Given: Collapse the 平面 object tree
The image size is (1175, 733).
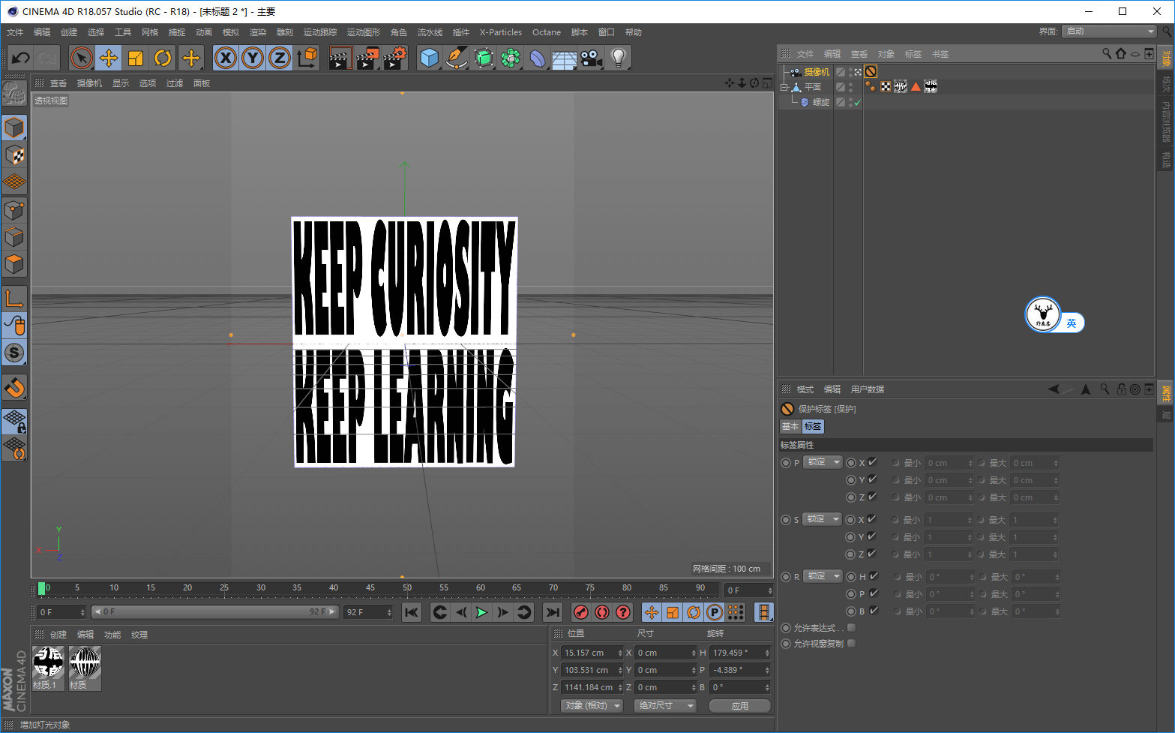Looking at the screenshot, I should [x=784, y=87].
